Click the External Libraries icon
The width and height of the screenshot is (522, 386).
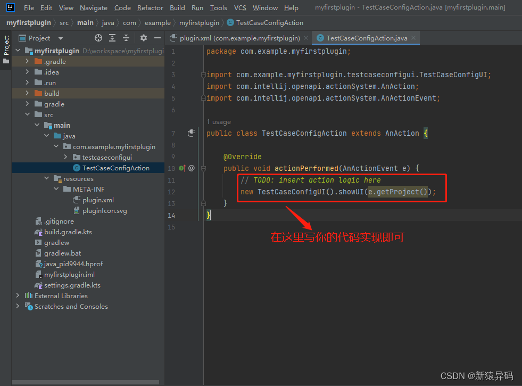(29, 295)
